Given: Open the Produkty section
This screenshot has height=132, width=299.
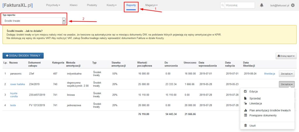Looking at the screenshot, I should point(92,5).
